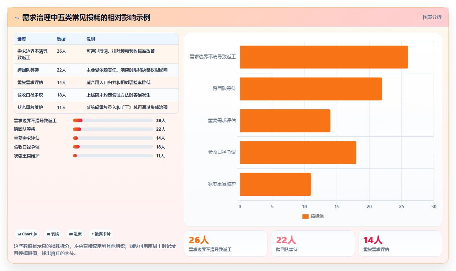Click the 状态重复维护 progress bar
This screenshot has width=456, height=271.
pos(113,156)
